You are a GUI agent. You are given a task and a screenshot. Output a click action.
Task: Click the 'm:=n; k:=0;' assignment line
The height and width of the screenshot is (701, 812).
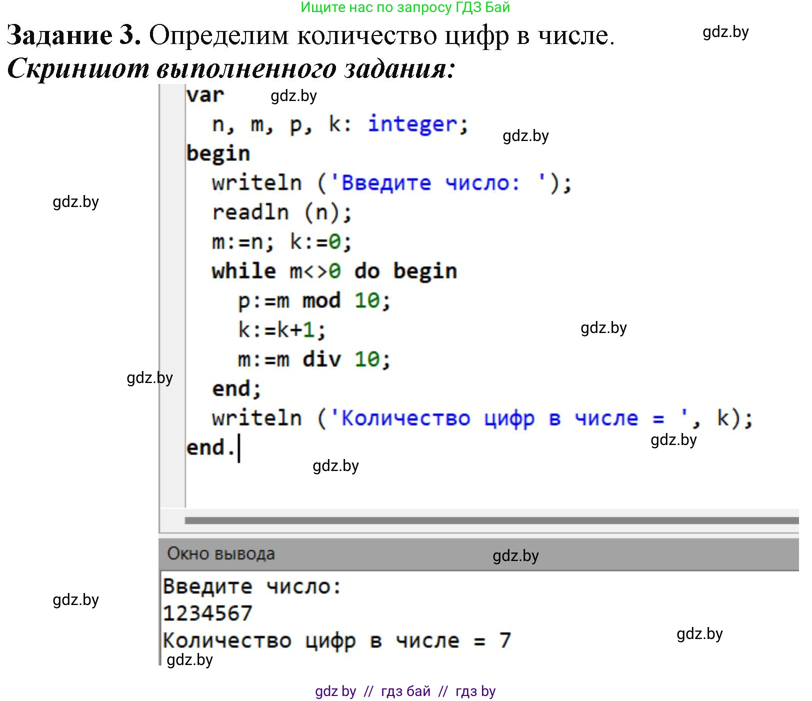[x=281, y=242]
